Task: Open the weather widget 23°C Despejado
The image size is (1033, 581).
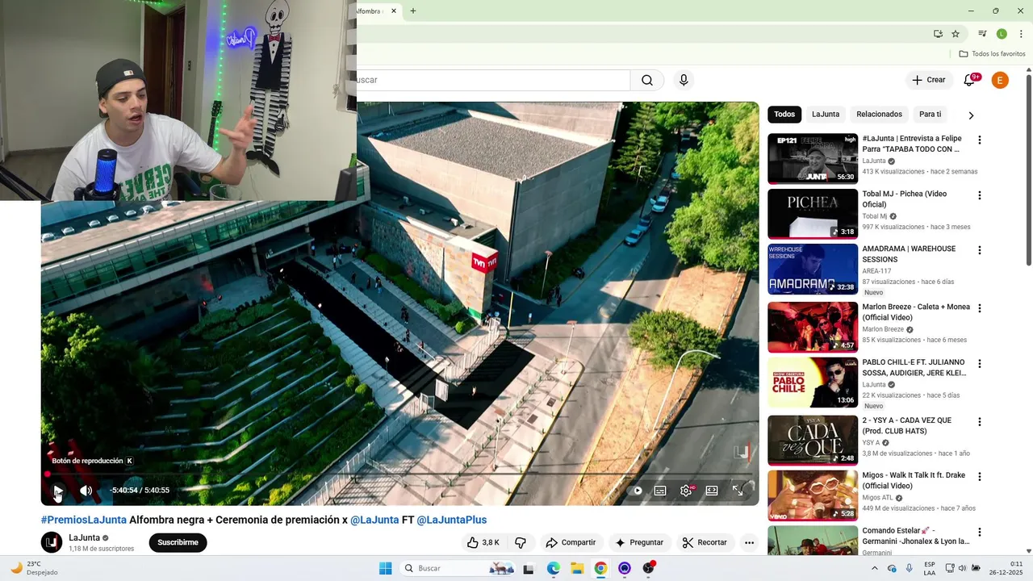Action: click(36, 568)
